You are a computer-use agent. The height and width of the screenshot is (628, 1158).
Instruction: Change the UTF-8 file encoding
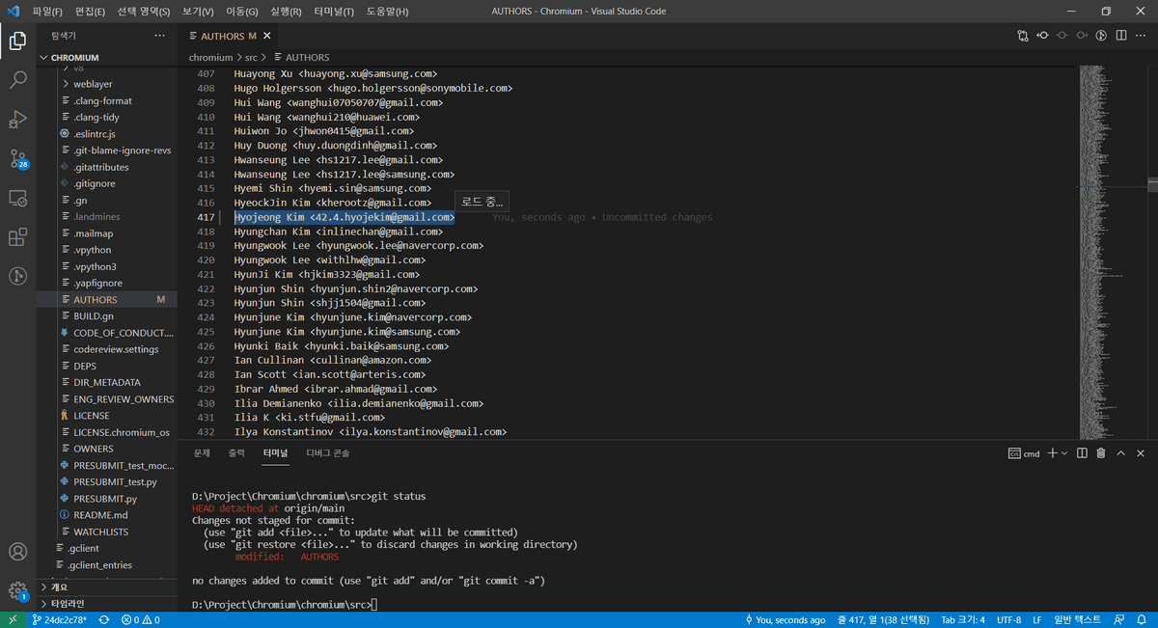click(1009, 619)
